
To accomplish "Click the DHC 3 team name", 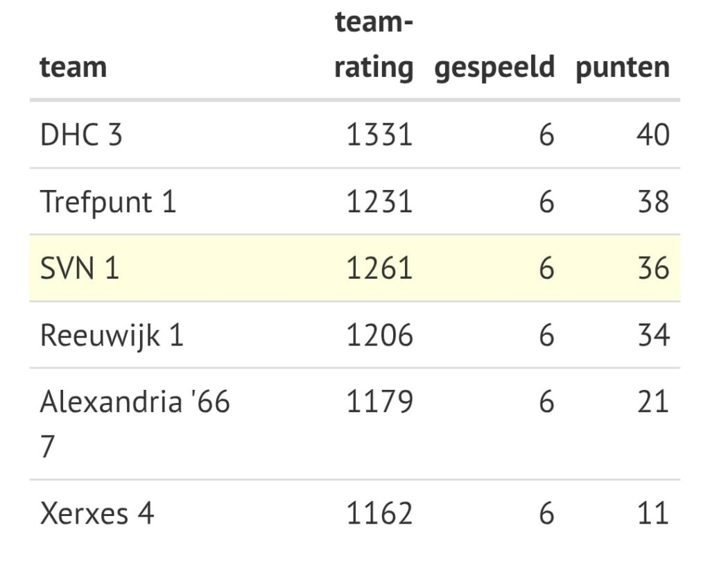I will click(x=81, y=135).
